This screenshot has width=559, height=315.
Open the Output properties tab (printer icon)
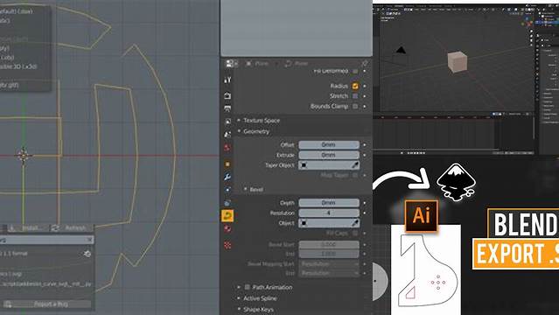[x=227, y=108]
